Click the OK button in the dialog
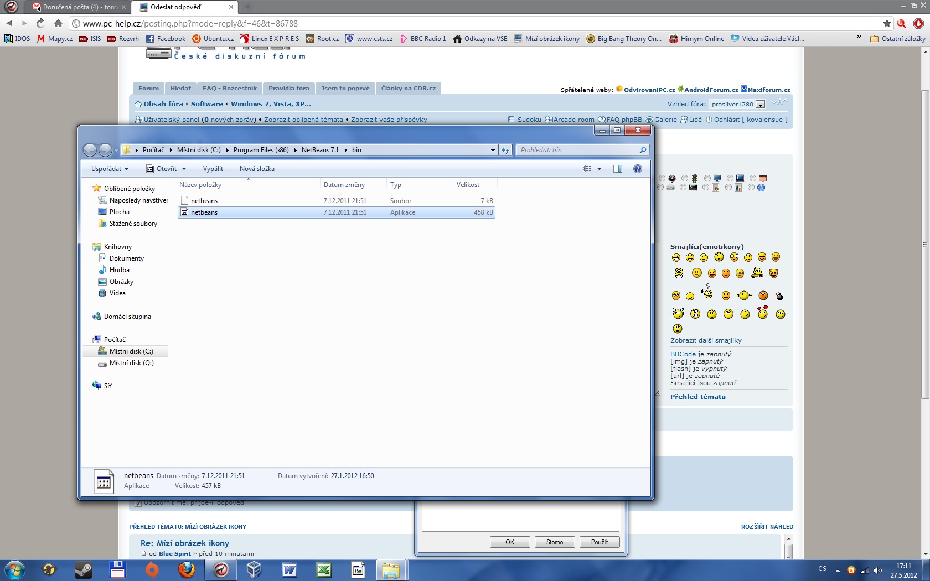The width and height of the screenshot is (930, 581). (510, 542)
